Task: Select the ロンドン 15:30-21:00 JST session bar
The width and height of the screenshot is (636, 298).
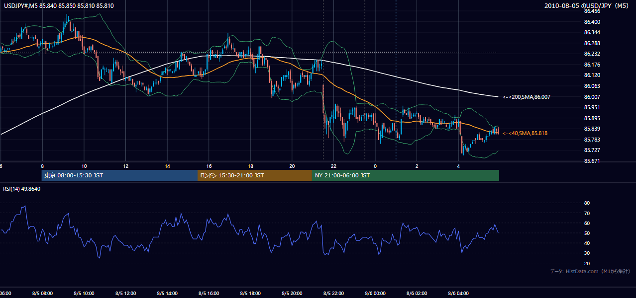Action: tap(255, 175)
